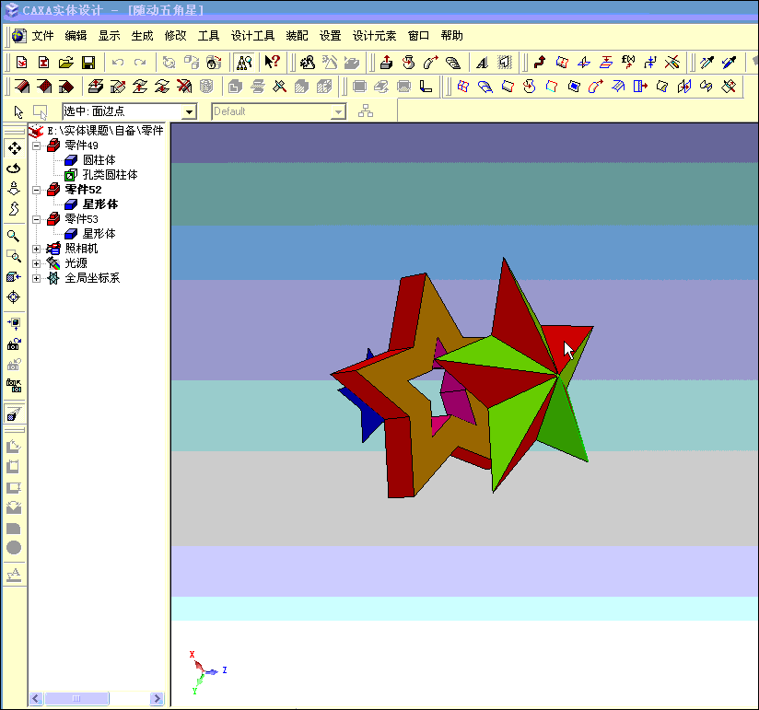Click the mesh surface icon

pos(462,87)
